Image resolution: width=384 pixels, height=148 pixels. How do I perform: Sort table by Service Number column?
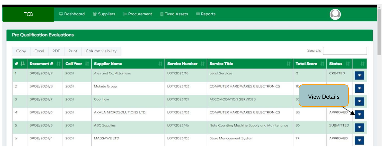click(x=186, y=64)
